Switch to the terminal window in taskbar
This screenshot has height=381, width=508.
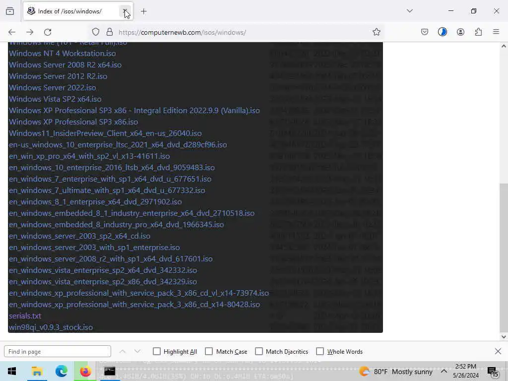pos(110,371)
